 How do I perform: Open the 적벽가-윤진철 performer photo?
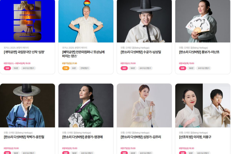click(x=27, y=105)
